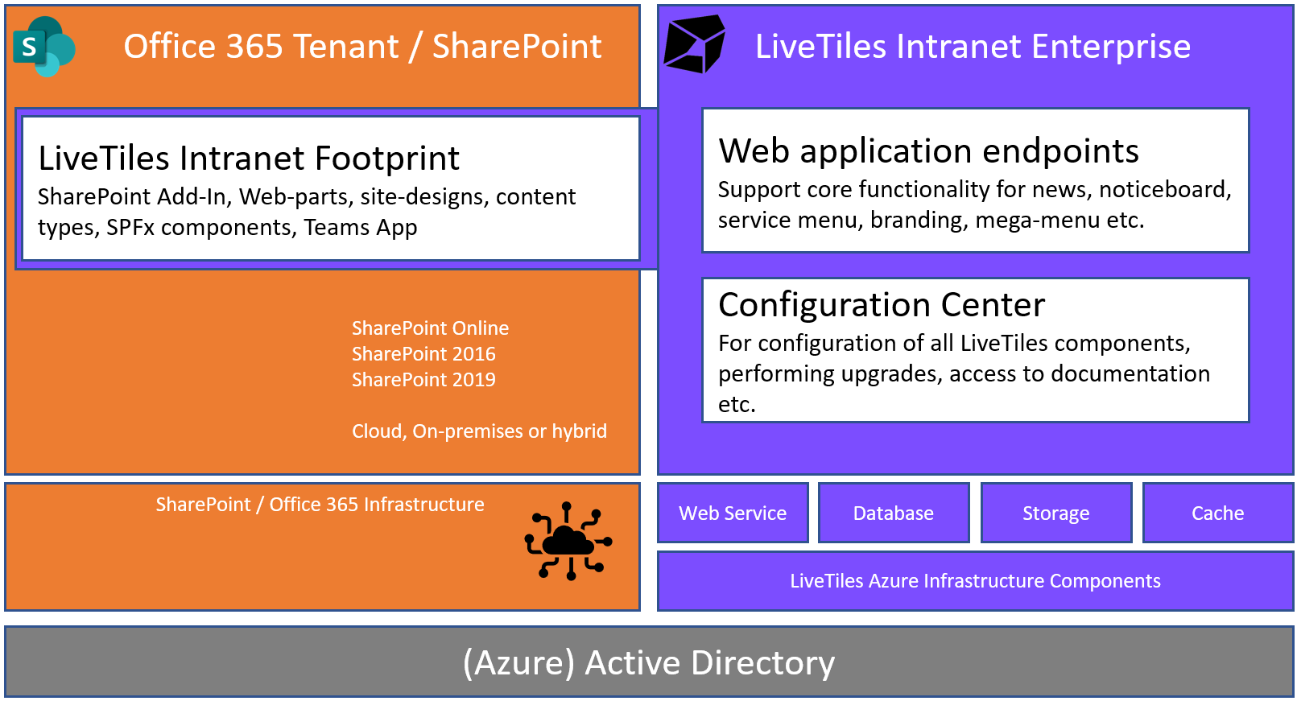The image size is (1297, 701).
Task: Select the Storage box
Action: click(1056, 513)
